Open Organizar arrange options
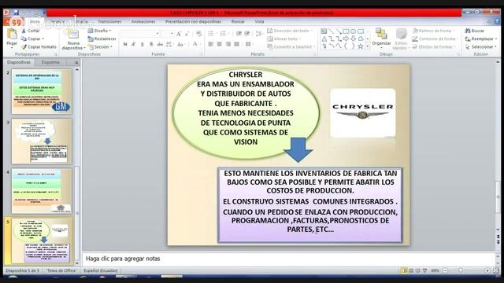The width and height of the screenshot is (504, 283). tap(381, 38)
